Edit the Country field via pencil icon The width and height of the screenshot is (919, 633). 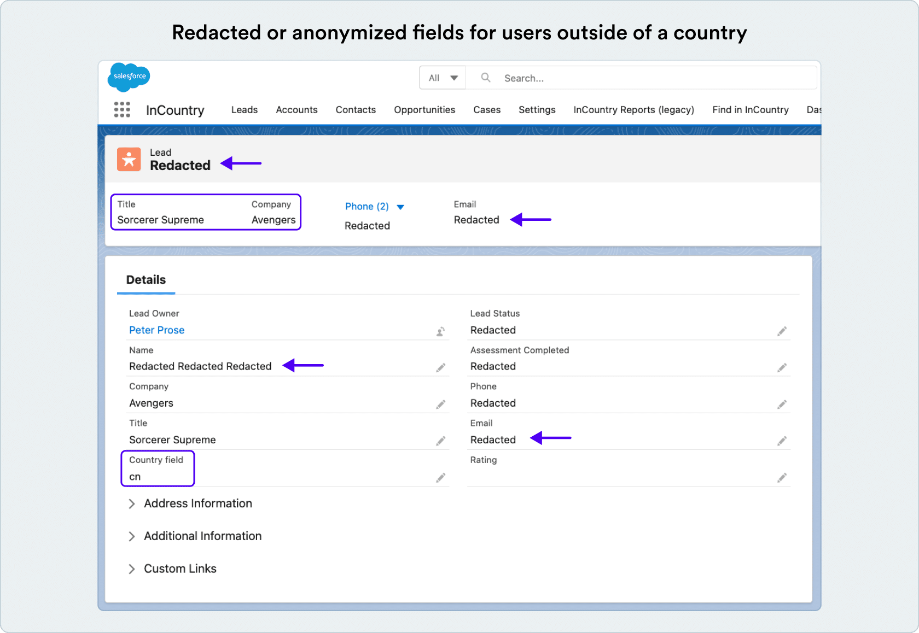(x=440, y=478)
